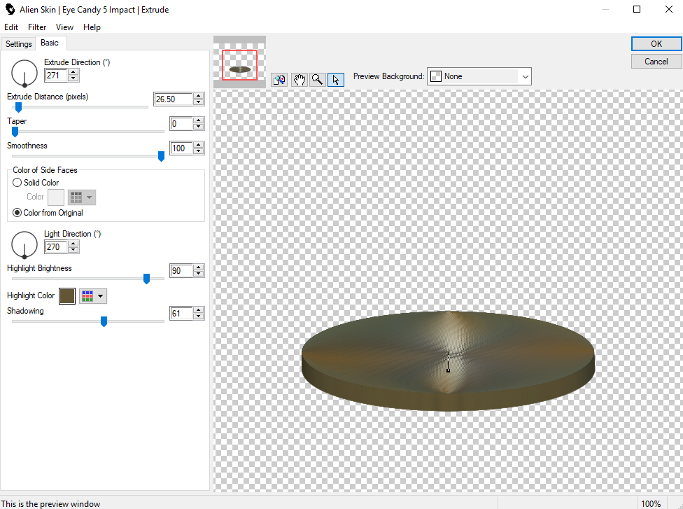Click the Light Direction dial
This screenshot has height=509, width=683.
click(x=24, y=244)
